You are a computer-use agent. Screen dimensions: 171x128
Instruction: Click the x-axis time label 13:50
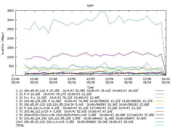(x=72, y=79)
